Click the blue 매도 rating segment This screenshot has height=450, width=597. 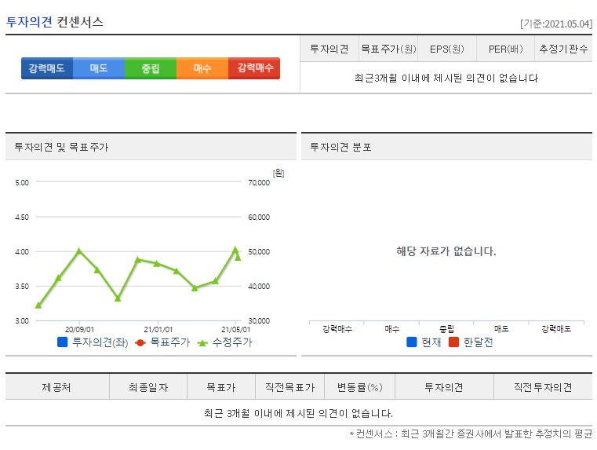point(99,68)
